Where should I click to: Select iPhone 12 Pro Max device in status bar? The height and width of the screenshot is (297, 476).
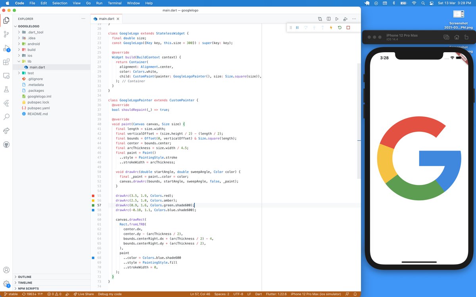(316, 294)
